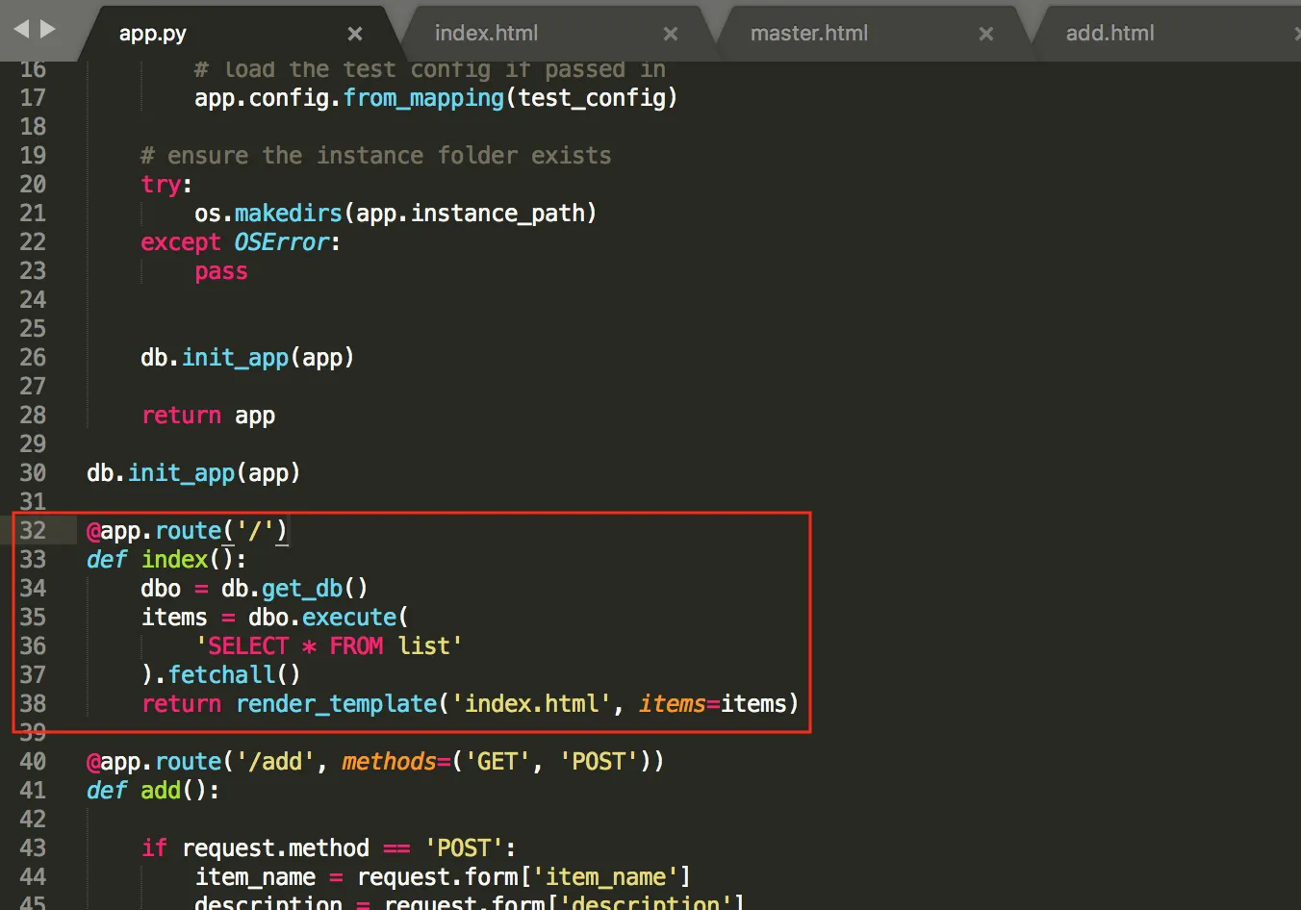
Task: Click the except keyword
Action: pos(181,242)
